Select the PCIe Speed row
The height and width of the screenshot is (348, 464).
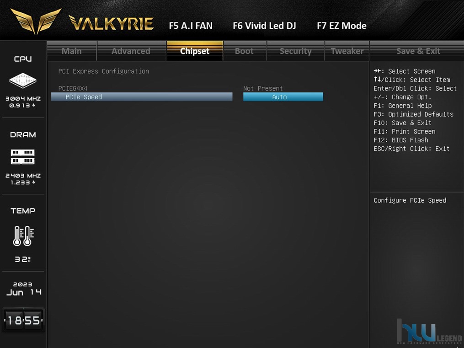(142, 97)
